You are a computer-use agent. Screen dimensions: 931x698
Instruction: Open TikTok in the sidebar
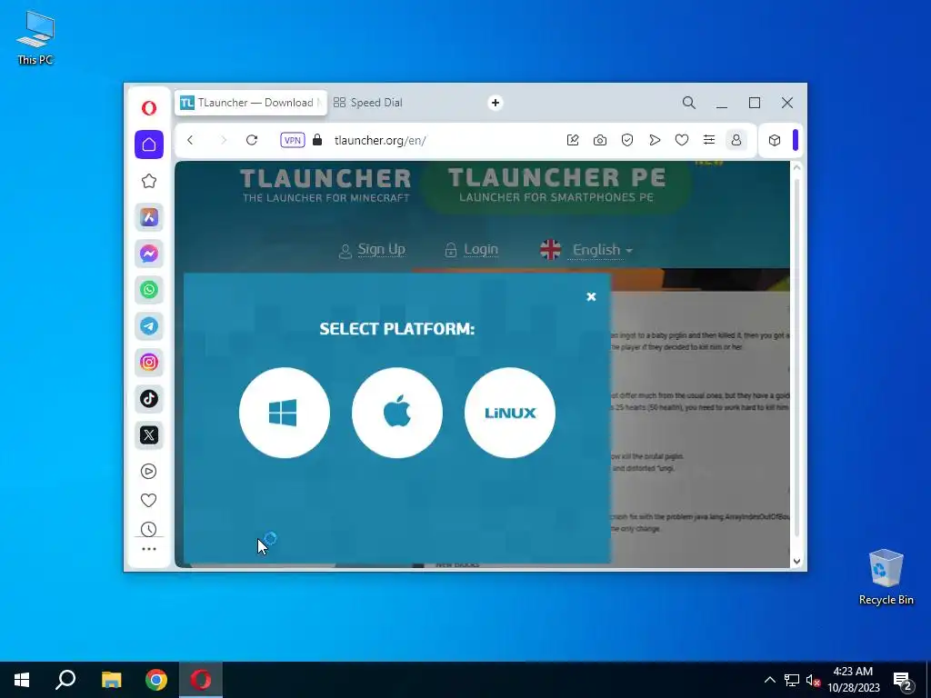(x=149, y=398)
